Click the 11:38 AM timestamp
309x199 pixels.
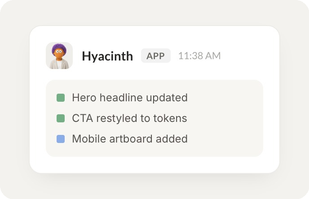coord(199,56)
